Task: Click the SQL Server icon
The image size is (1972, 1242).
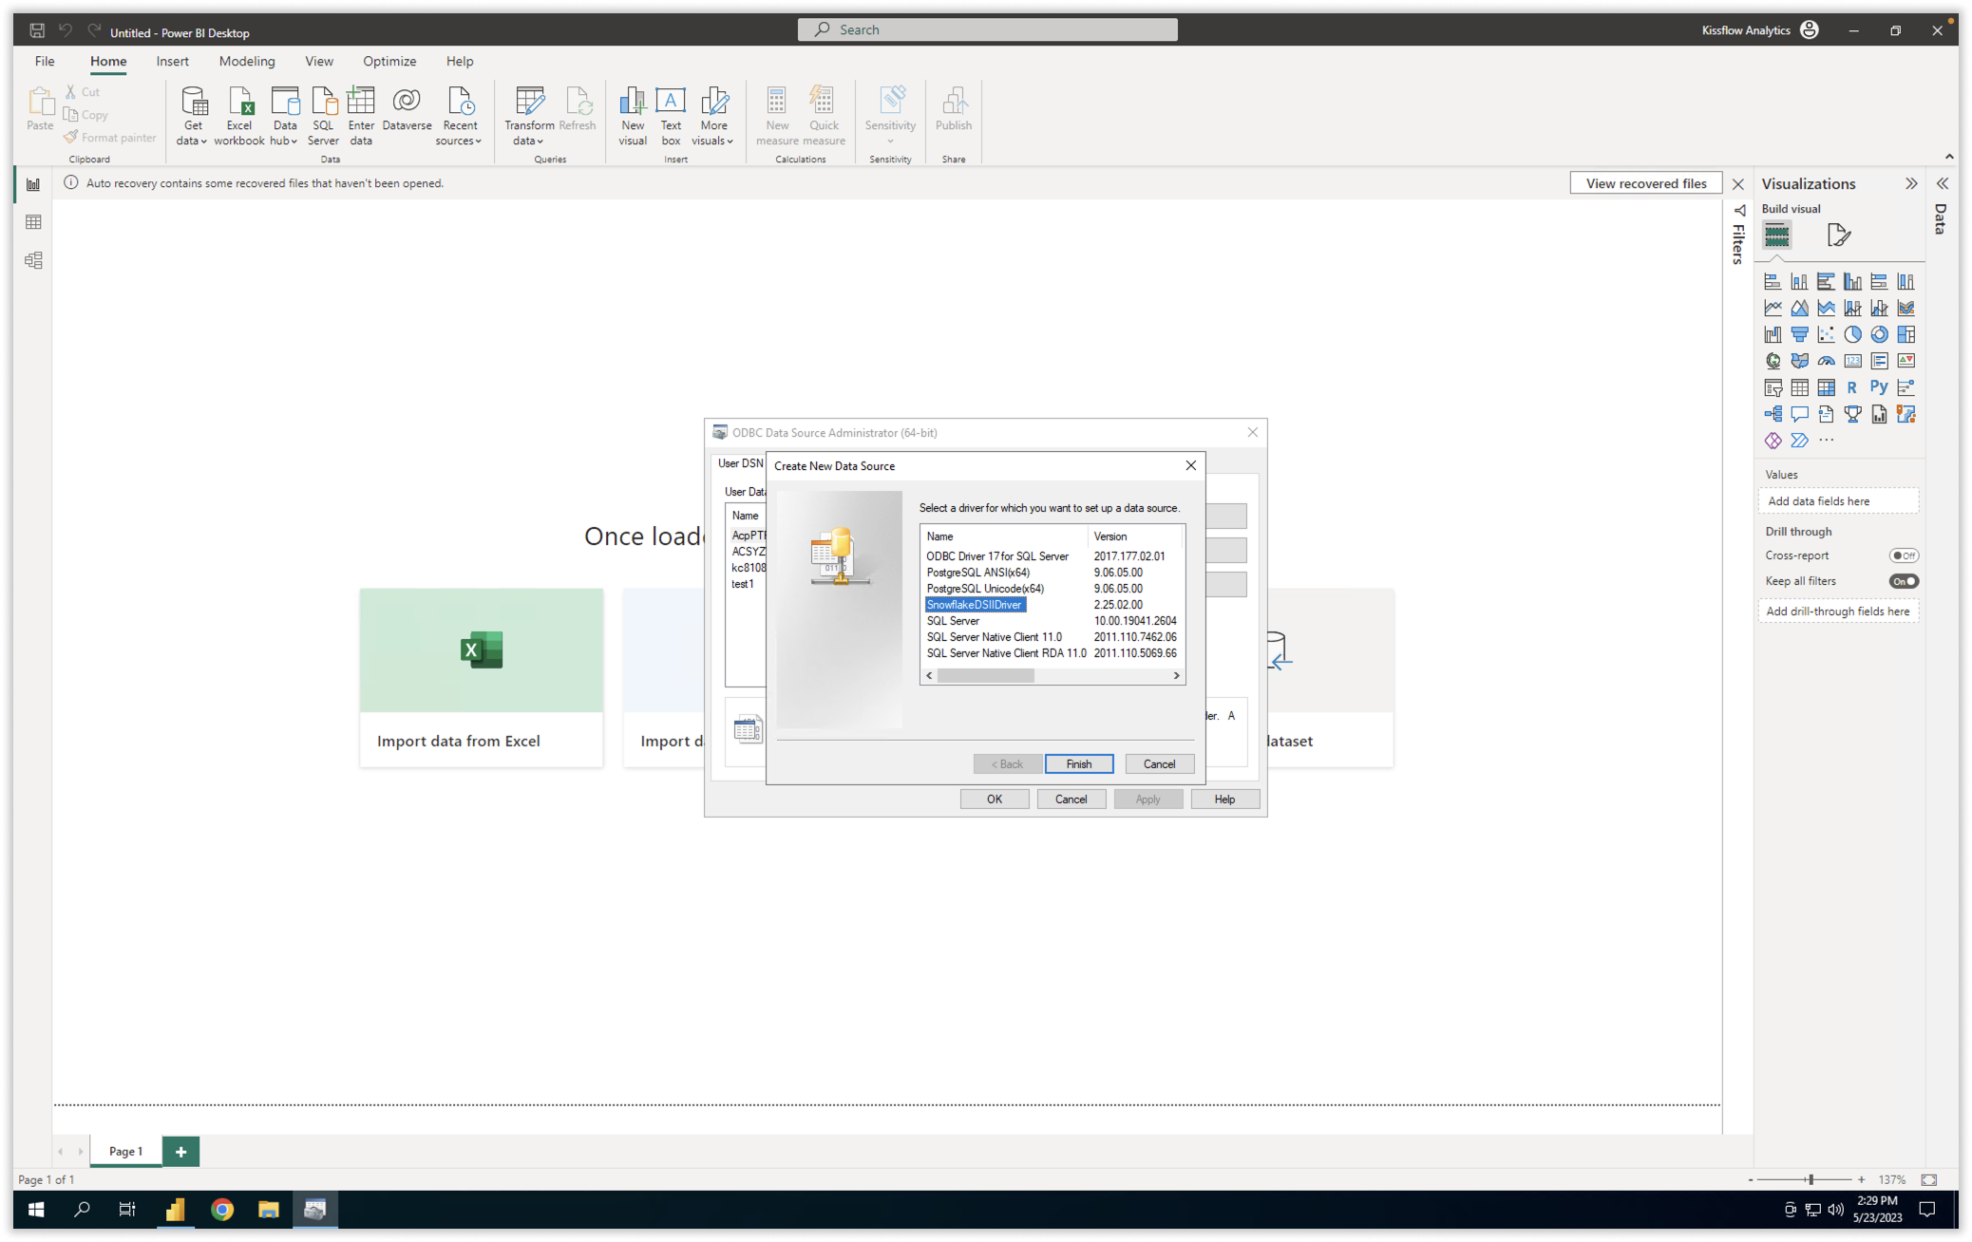Action: tap(323, 116)
